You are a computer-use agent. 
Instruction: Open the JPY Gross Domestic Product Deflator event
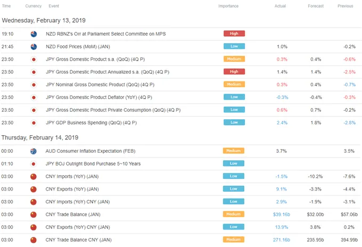tap(99, 97)
